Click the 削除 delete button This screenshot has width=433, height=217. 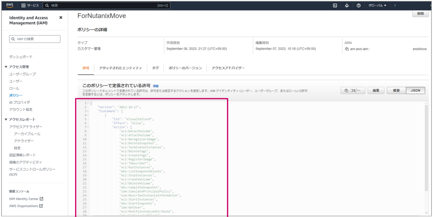click(420, 14)
